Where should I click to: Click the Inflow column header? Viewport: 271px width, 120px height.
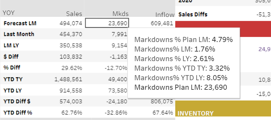tap(165, 15)
